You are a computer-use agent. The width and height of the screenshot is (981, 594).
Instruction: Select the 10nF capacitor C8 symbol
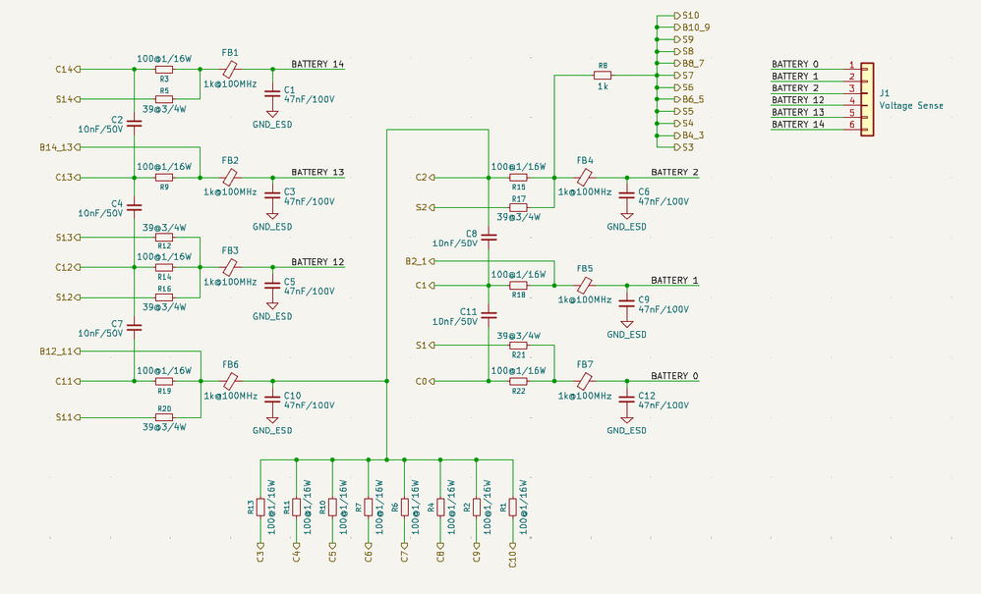point(489,238)
